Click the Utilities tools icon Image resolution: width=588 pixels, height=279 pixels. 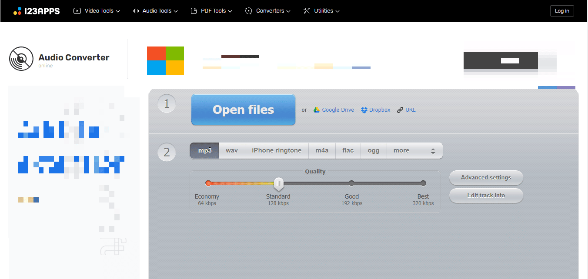click(307, 11)
